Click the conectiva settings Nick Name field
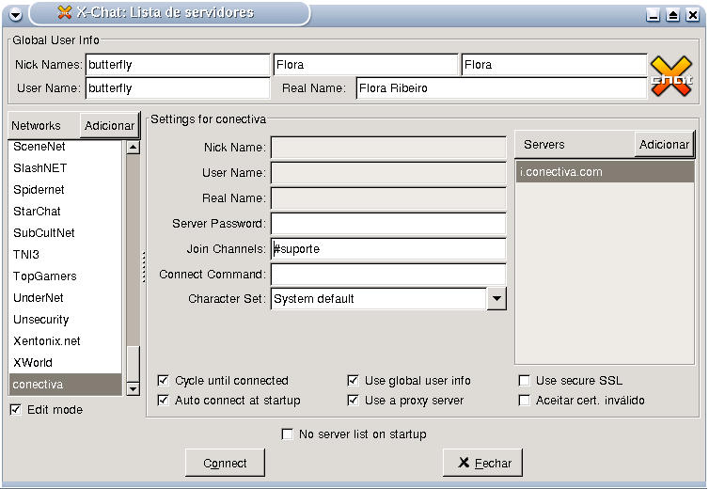709x489 pixels. (388, 148)
